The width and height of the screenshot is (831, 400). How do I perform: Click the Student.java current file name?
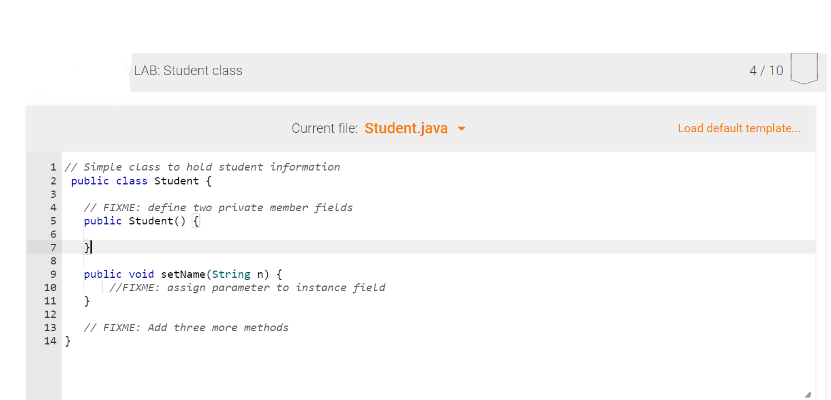click(x=406, y=128)
